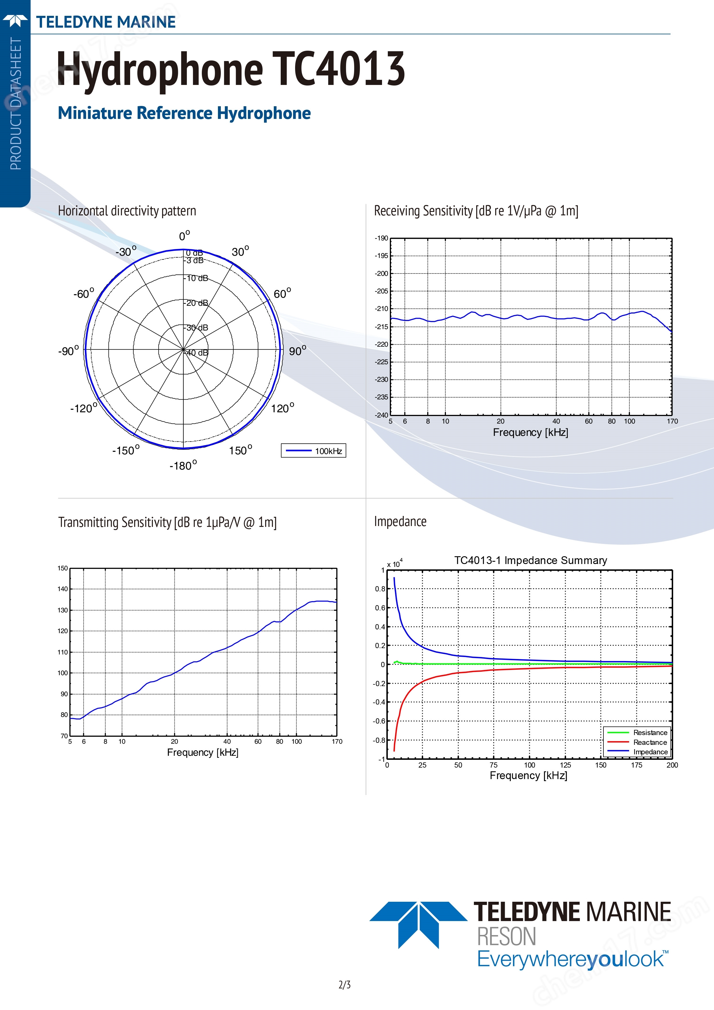Click the Everywhereyoulook tagline
Viewport: 714px width, 1010px height.
(571, 958)
